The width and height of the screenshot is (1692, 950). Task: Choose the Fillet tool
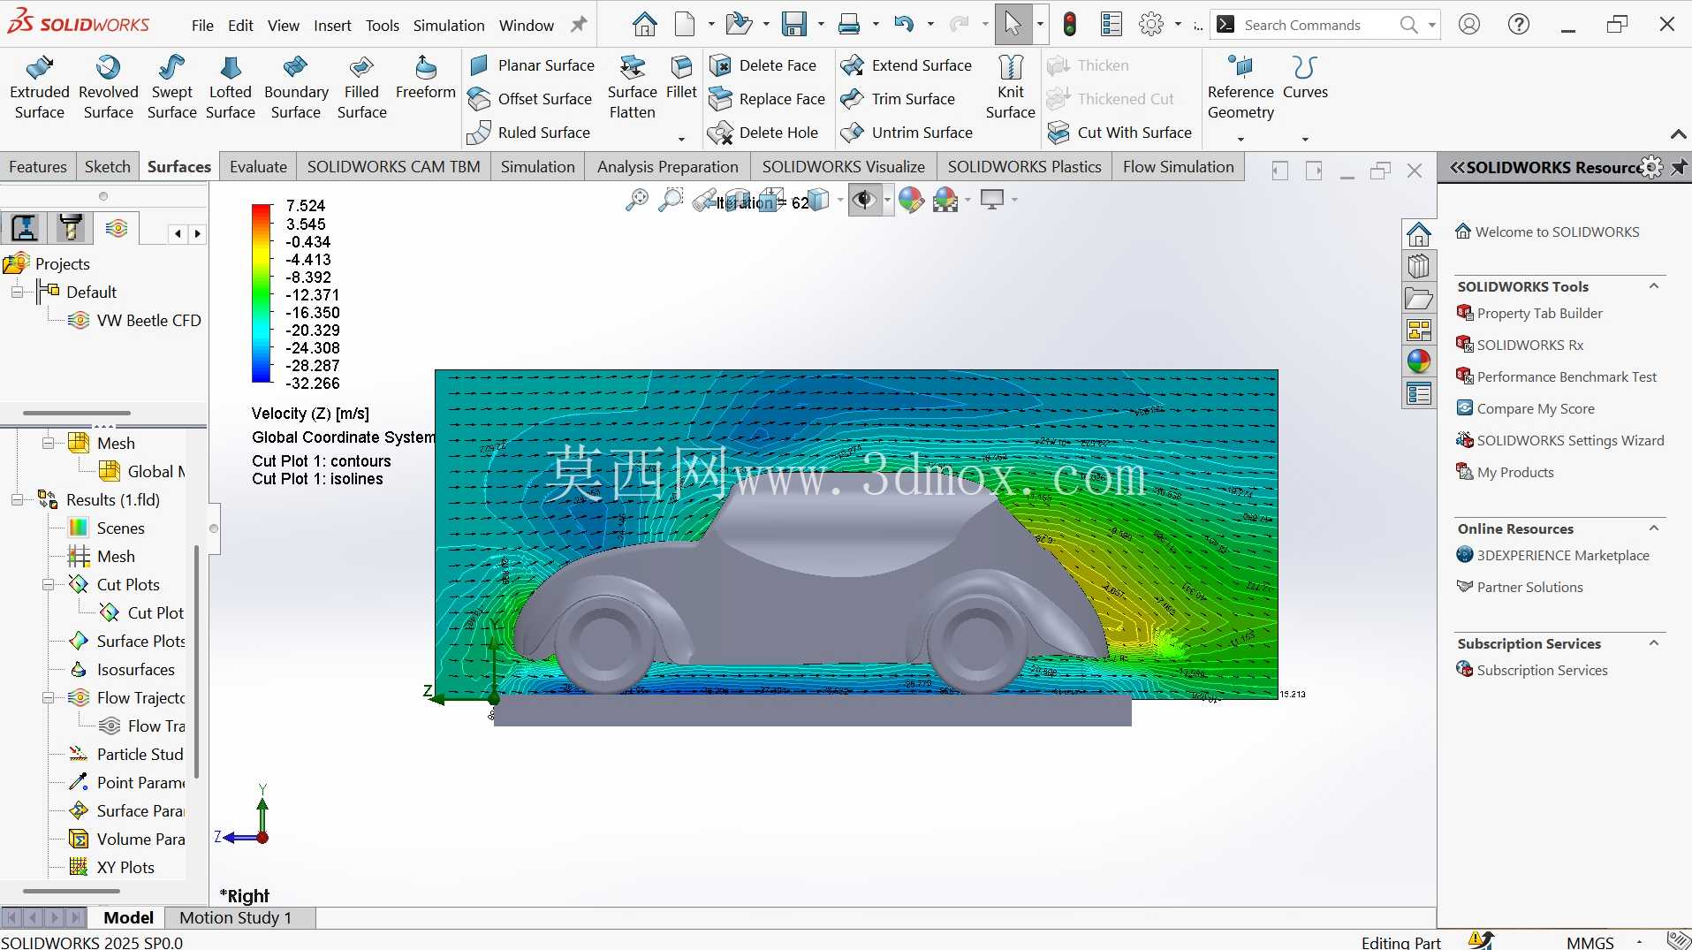[681, 78]
